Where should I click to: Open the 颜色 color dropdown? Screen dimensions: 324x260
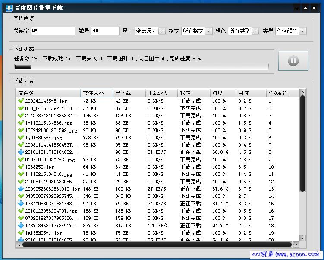[243, 31]
